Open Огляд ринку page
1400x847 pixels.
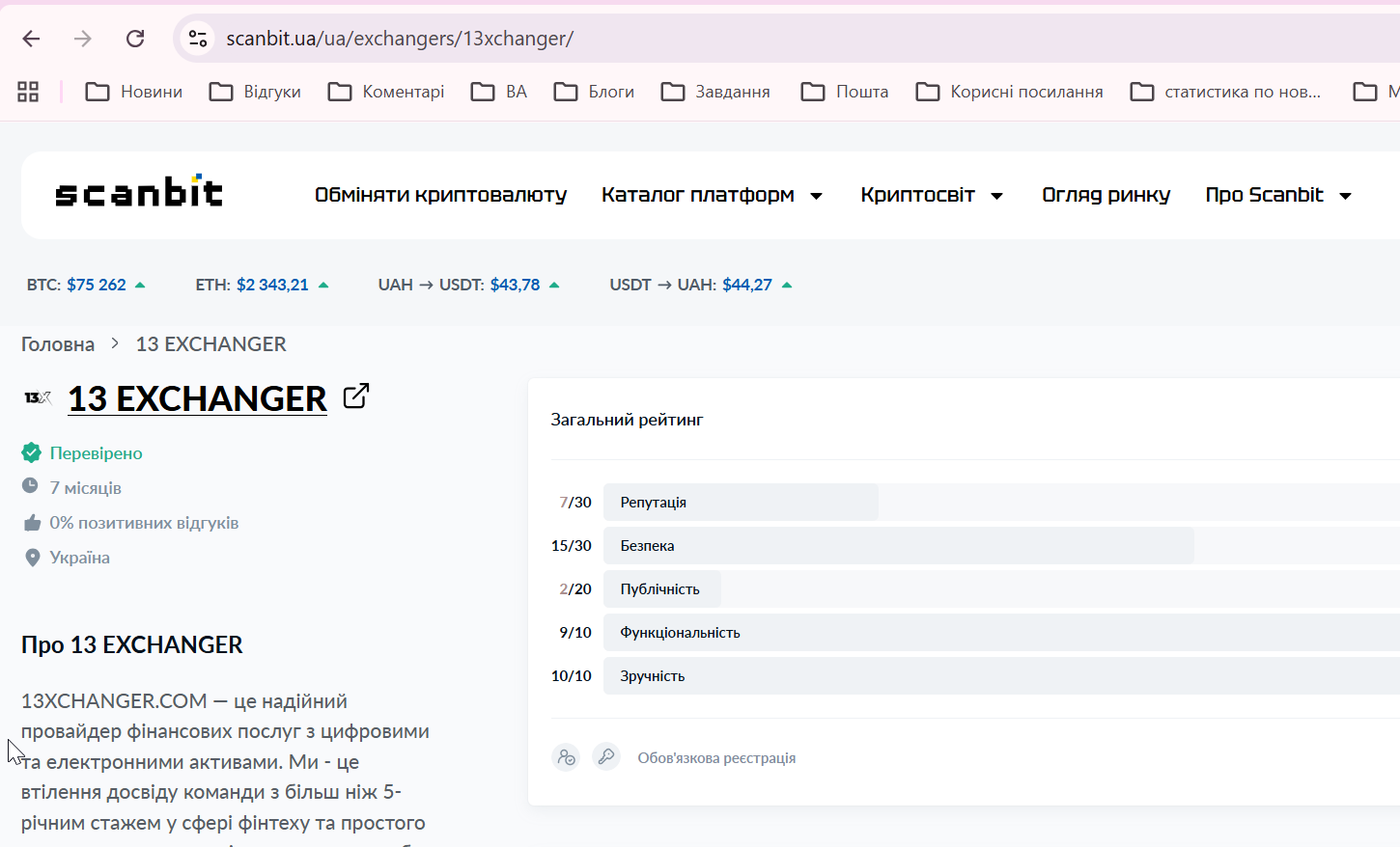click(x=1106, y=195)
